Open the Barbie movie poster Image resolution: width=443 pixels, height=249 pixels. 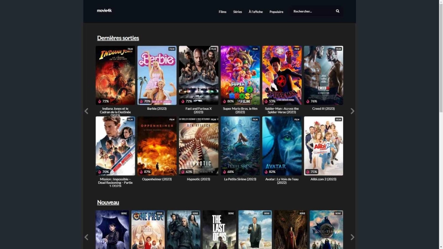[157, 75]
